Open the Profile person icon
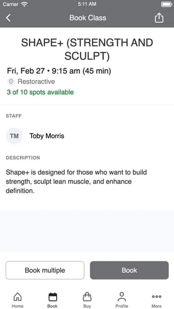174x309 pixels. 122,297
